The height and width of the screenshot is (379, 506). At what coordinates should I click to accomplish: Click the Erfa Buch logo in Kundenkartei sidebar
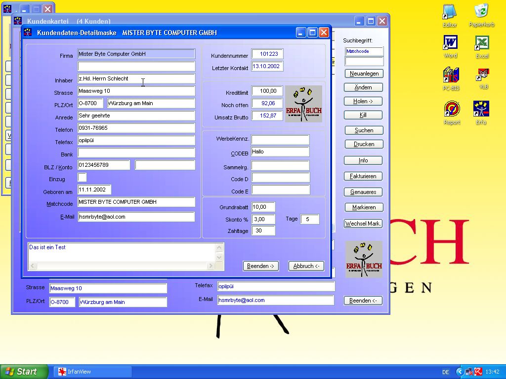click(x=364, y=260)
